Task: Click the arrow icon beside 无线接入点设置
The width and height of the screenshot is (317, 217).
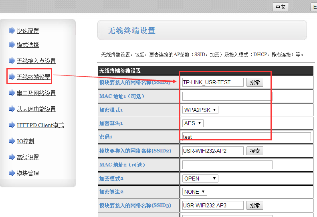Action: 12,61
